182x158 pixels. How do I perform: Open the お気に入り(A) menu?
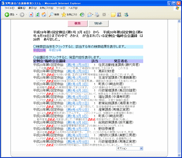point(46,8)
